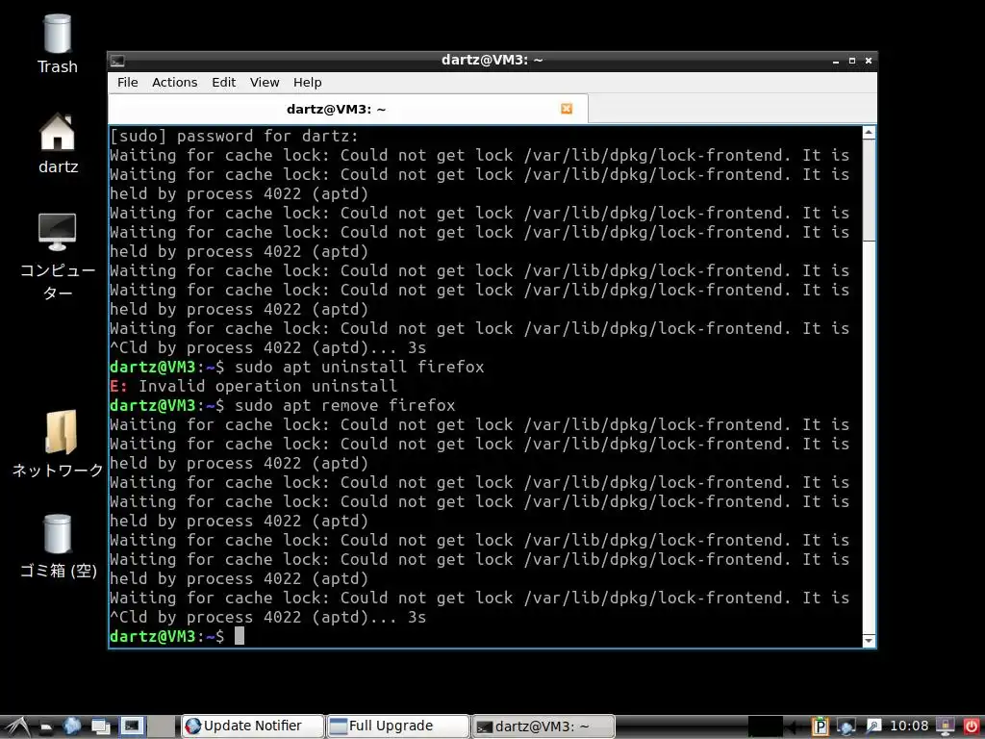Close the dartz@VM3 terminal tab with the orange X
The image size is (985, 739).
tap(567, 109)
